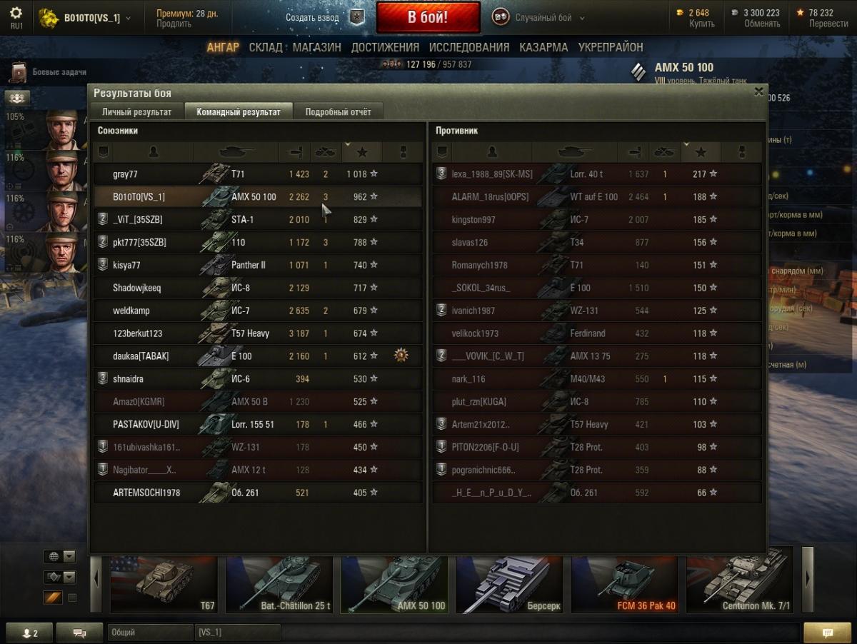857x644 pixels.
Task: Open the УКРЕПРАЙОН section
Action: 611,47
